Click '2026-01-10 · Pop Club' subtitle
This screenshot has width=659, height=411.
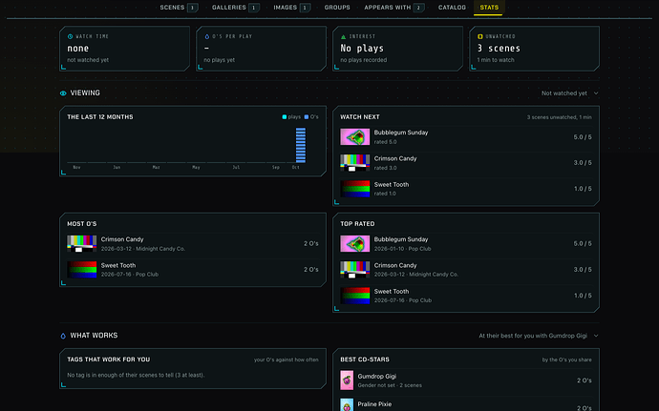point(403,249)
